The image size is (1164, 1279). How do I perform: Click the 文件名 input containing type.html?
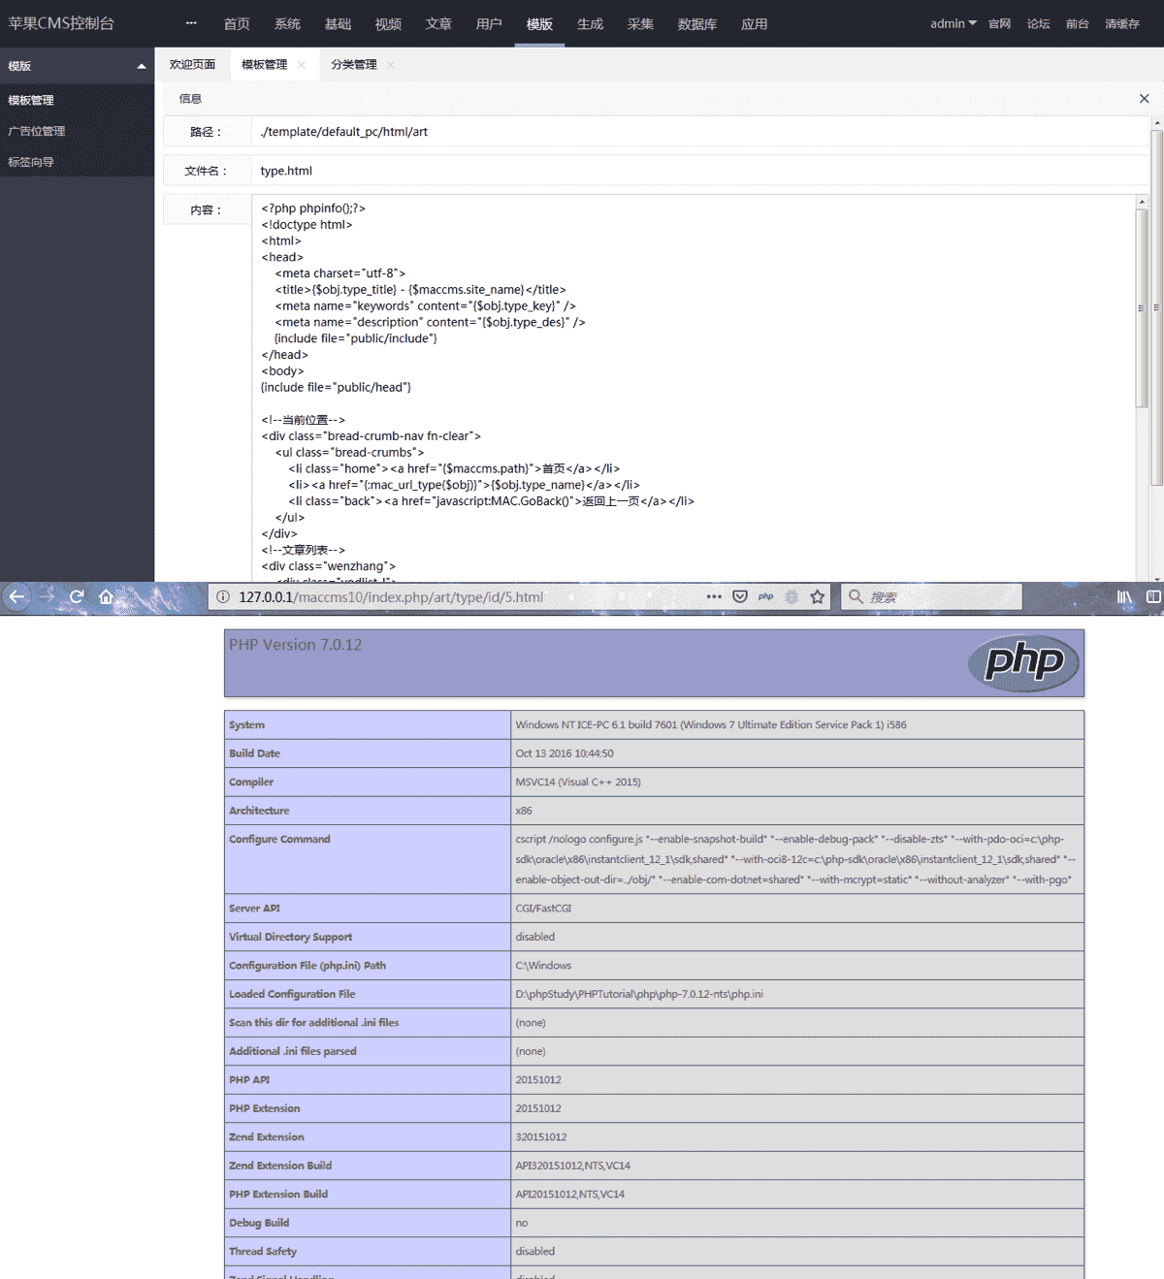[x=698, y=171]
